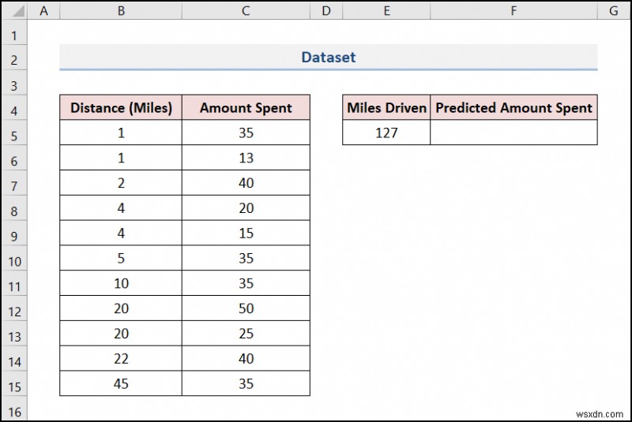Click the Distance (Miles) header cell
632x422 pixels.
point(121,107)
